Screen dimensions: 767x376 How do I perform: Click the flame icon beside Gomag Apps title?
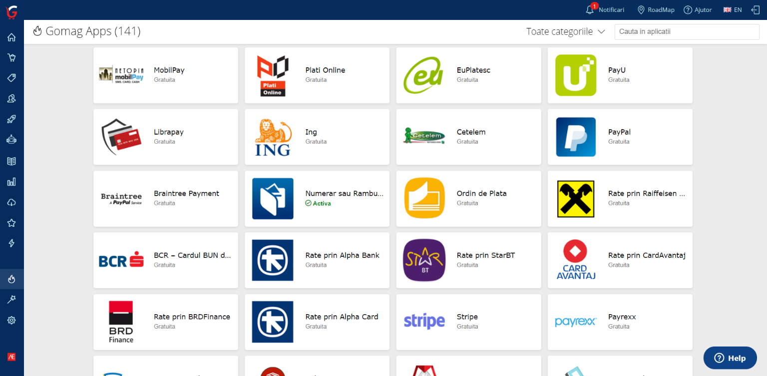coord(37,31)
